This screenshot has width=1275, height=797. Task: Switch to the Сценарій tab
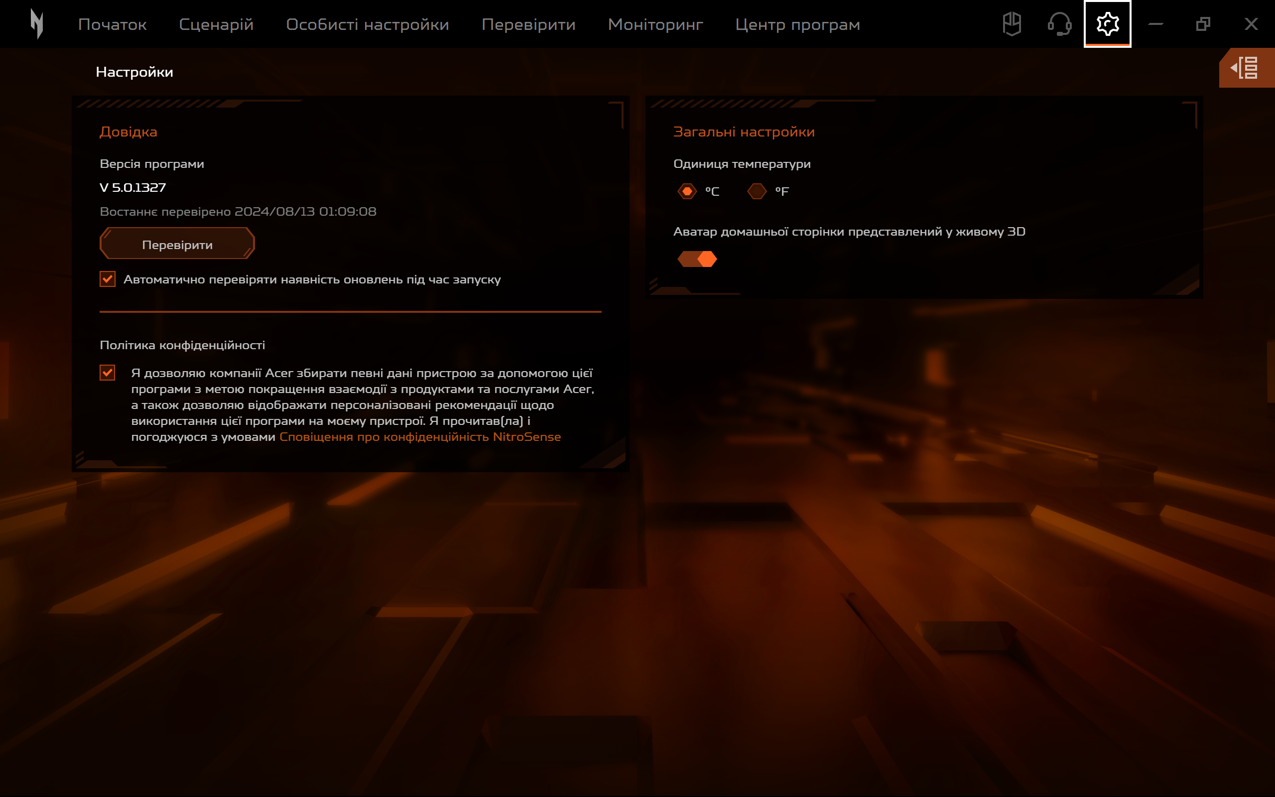[x=216, y=24]
